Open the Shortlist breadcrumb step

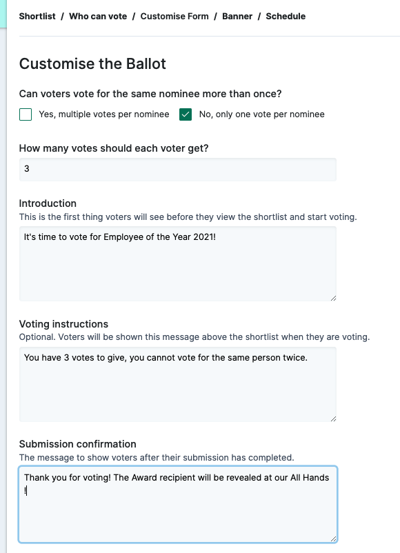pos(37,17)
